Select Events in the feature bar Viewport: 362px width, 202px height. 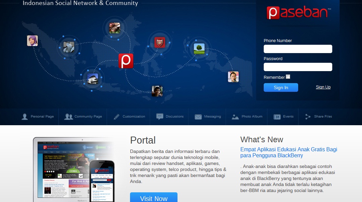(283, 117)
